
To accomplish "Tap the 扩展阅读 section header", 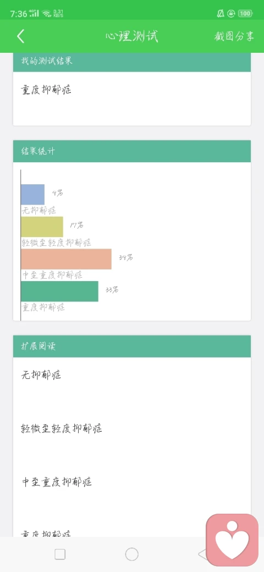I will tap(132, 346).
